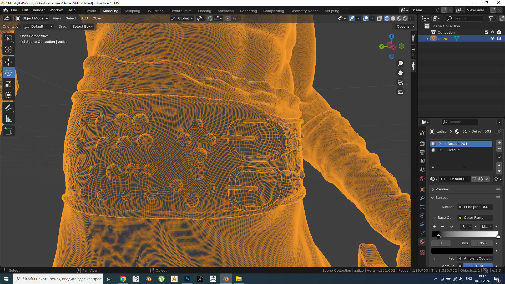
Task: Expand the Preview panel
Action: click(442, 189)
